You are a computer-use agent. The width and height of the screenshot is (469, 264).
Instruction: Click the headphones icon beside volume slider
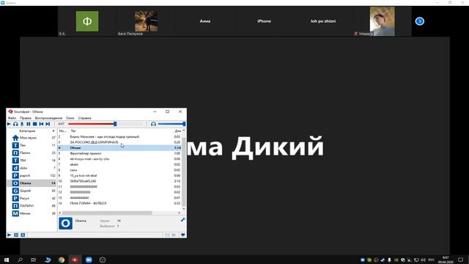153,124
